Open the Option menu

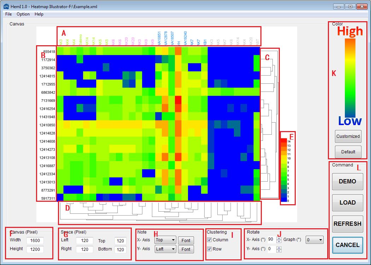click(23, 14)
